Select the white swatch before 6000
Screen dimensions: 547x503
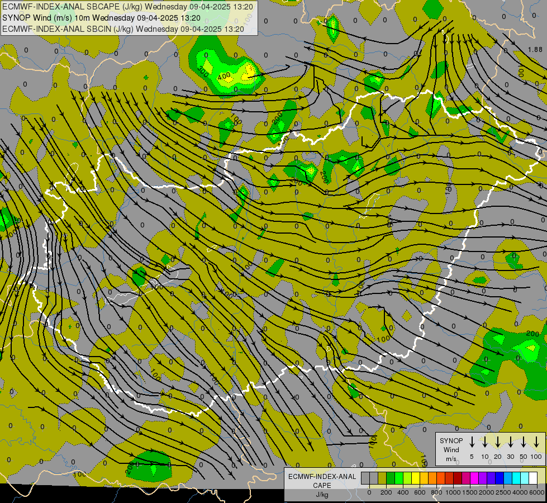click(534, 478)
